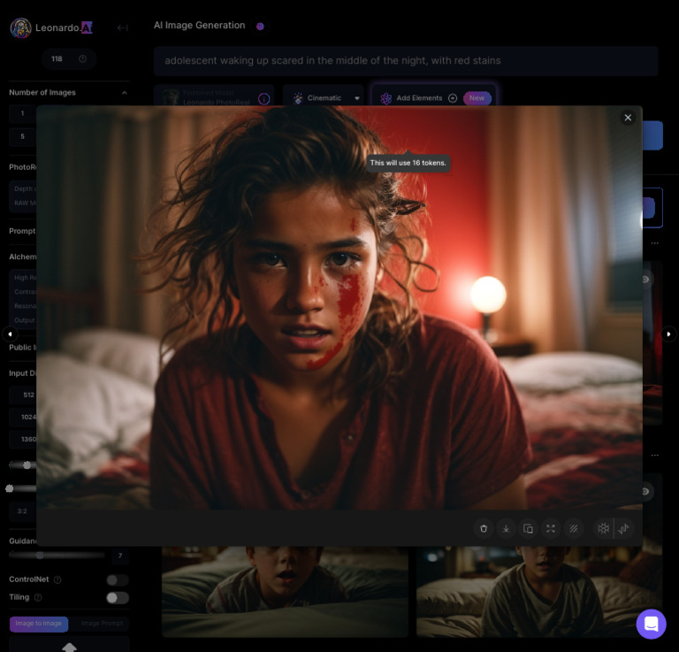
Task: Delete the image using the trash icon
Action: tap(484, 528)
